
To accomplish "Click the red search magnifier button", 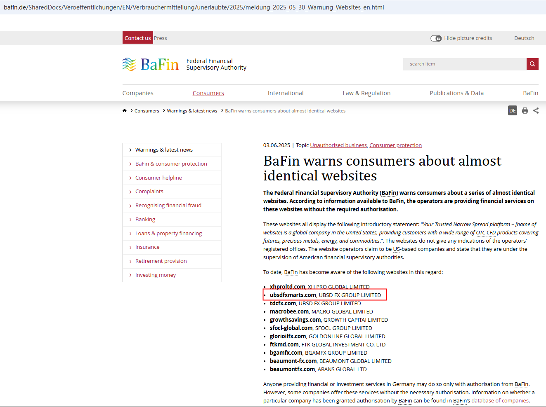I will [532, 64].
